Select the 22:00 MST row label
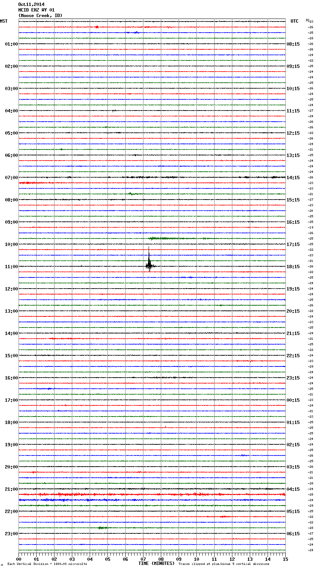This screenshot has height=569, width=315. (x=11, y=512)
